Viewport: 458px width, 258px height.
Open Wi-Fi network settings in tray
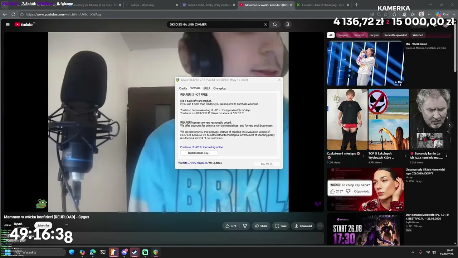coord(428,252)
